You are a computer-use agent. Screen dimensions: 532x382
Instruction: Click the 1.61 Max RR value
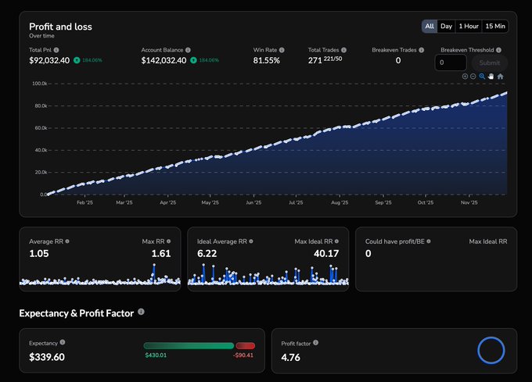pos(161,253)
